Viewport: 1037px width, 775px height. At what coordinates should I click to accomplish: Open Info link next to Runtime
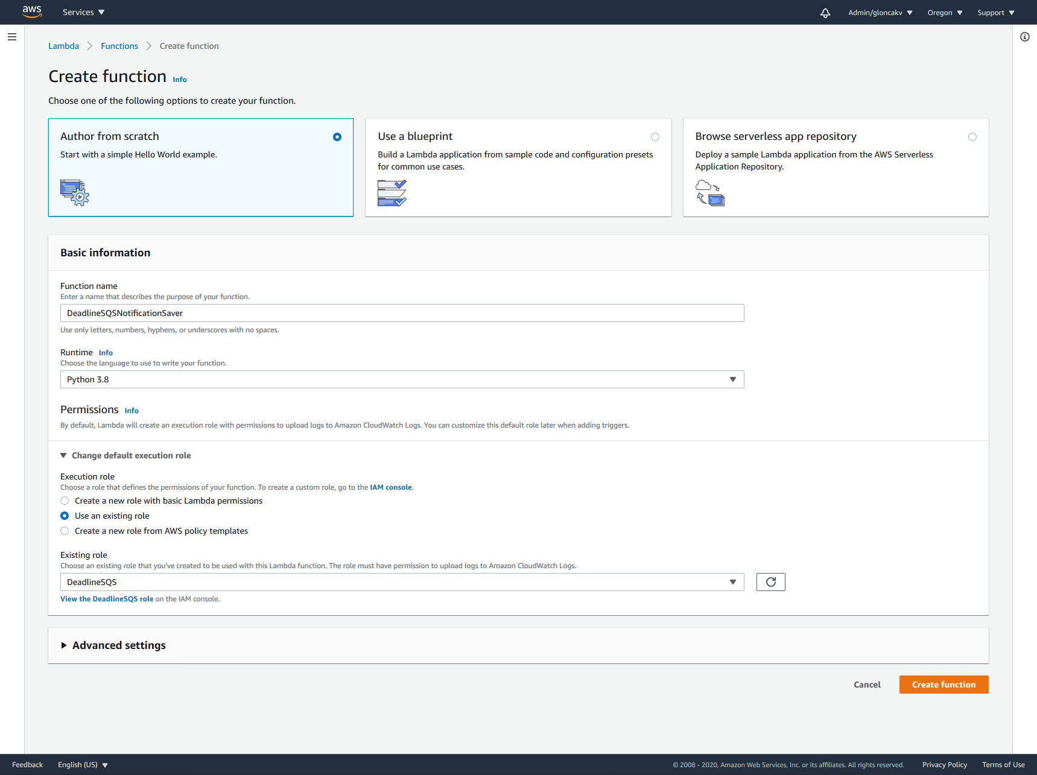tap(106, 353)
